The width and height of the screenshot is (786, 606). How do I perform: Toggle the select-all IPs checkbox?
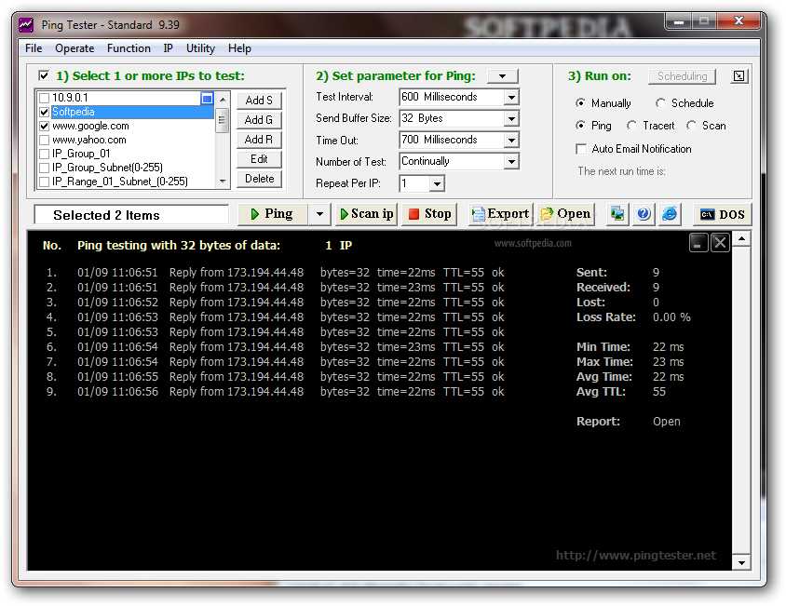pos(44,75)
